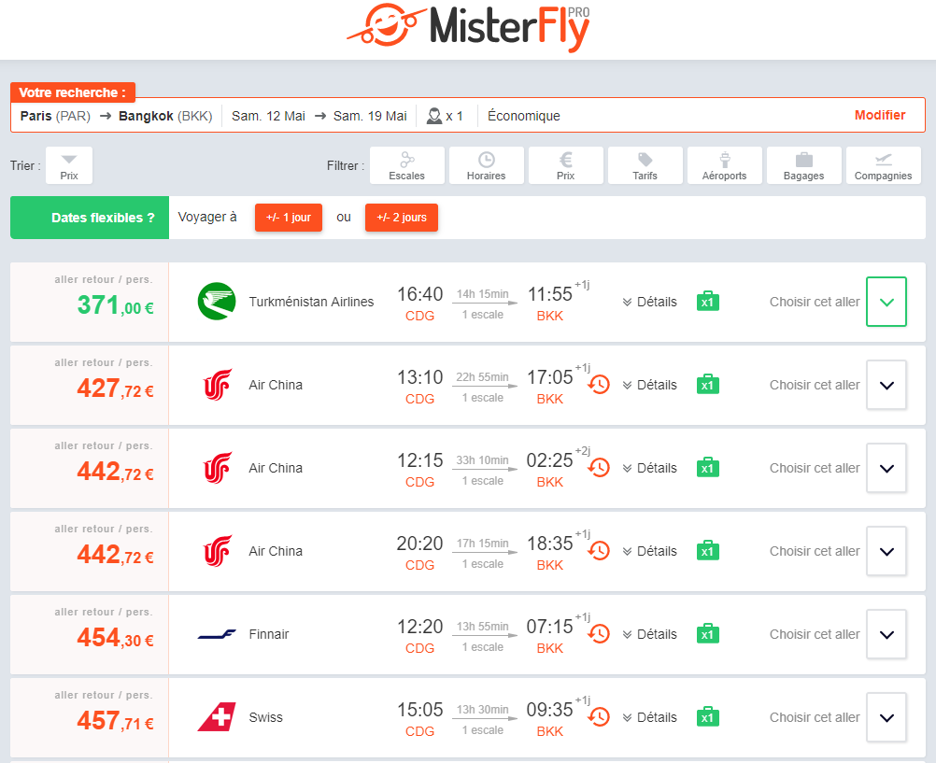Click the baggage x1 icon for Turkménistan Airlines
Viewport: 936px width, 763px height.
(x=708, y=301)
